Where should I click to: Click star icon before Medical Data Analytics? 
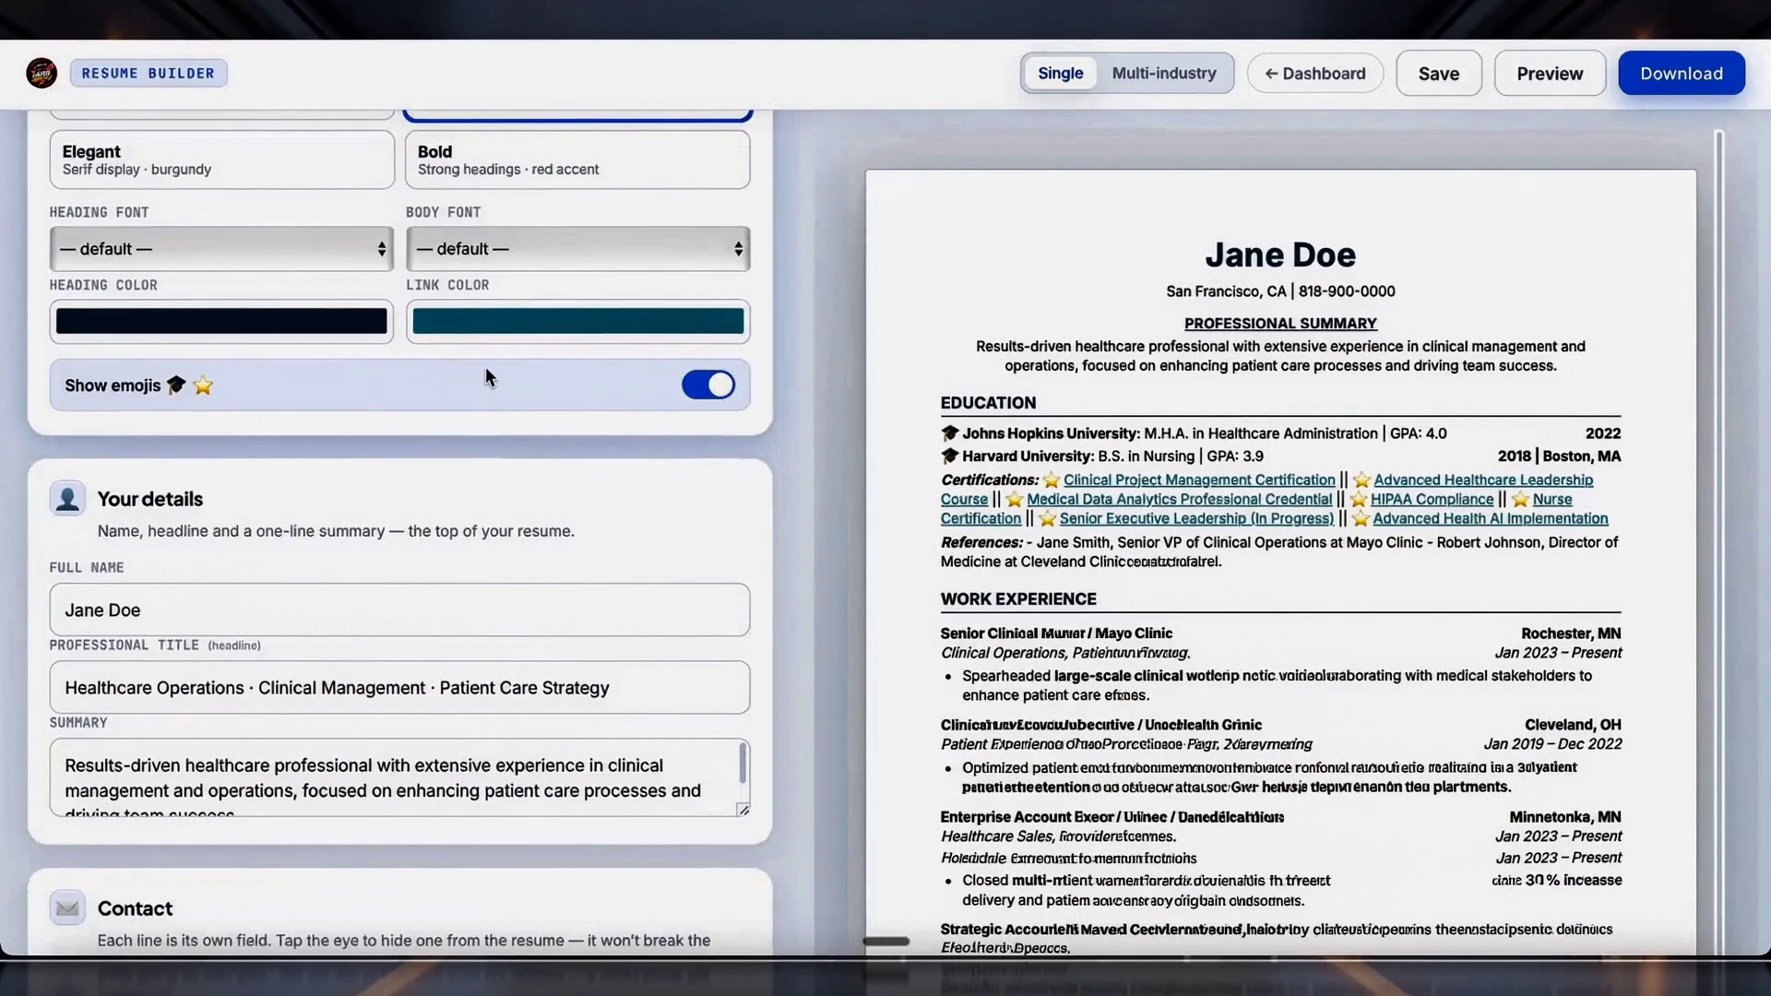pos(1014,499)
